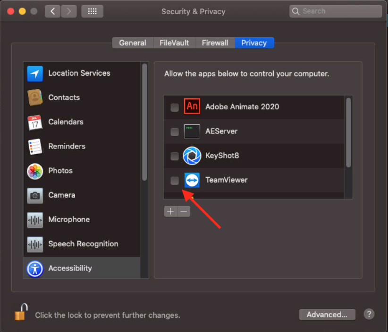Add an app with the plus button
This screenshot has height=332, width=388.
tap(170, 211)
